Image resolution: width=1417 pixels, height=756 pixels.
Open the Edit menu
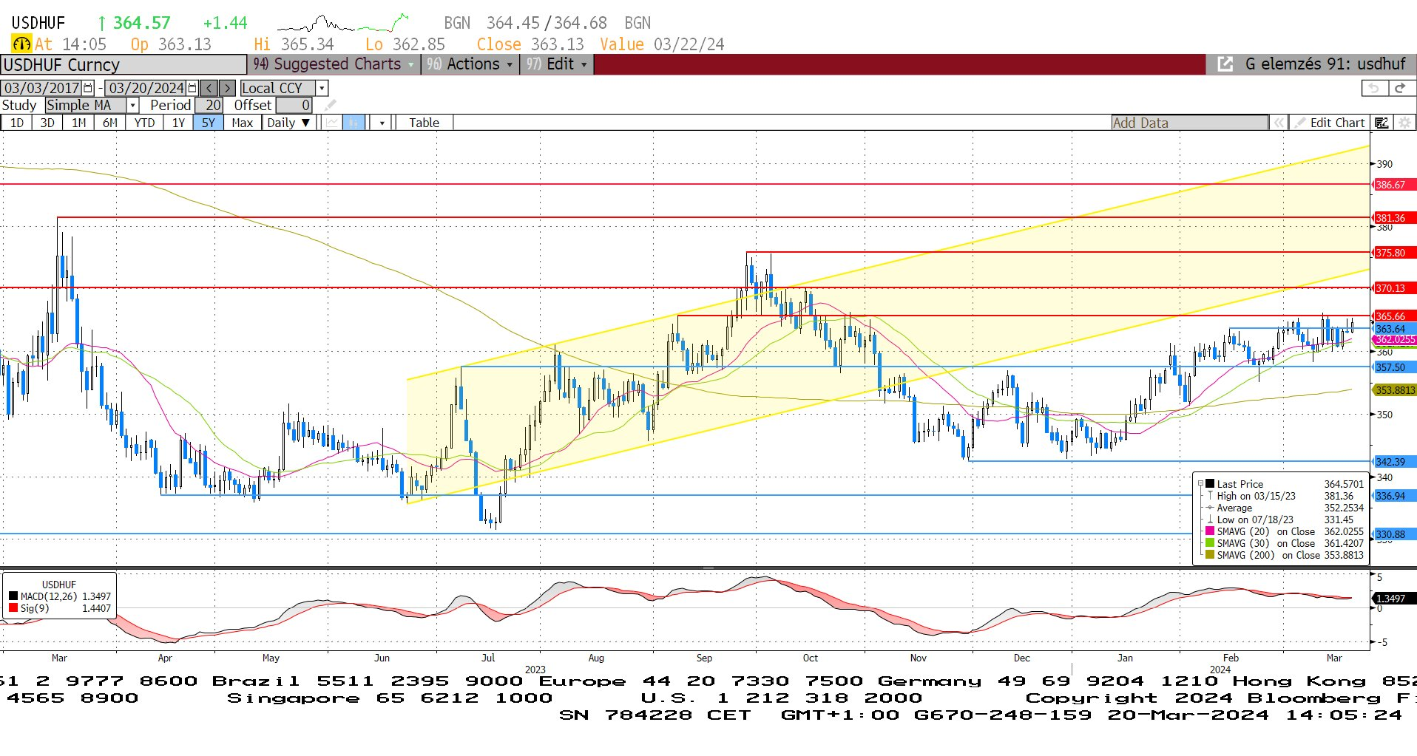coord(556,64)
